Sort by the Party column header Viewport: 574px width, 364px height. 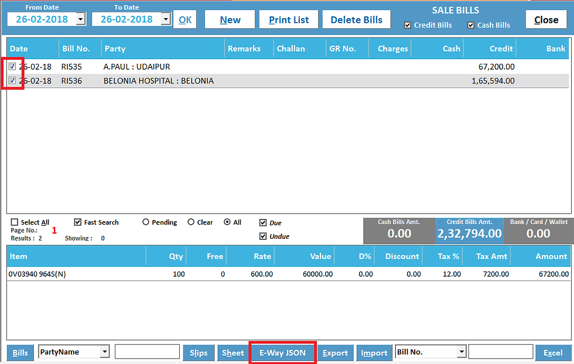point(163,49)
